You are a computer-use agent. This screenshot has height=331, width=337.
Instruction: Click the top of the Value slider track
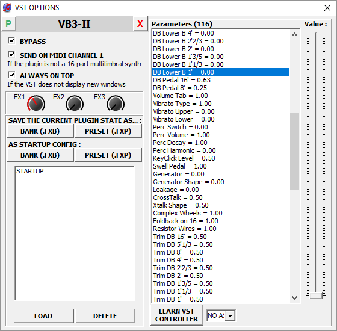[316, 34]
